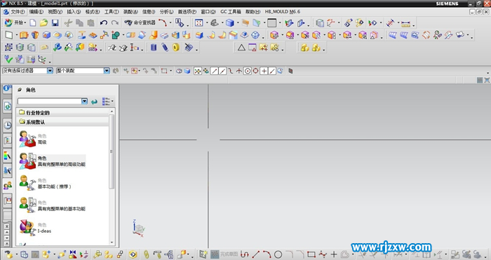Open the History clock tab in resource bar

pyautogui.click(x=8, y=125)
